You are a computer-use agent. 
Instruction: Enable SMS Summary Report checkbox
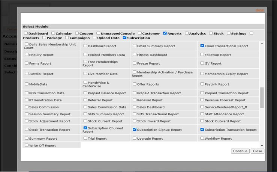click(x=85, y=114)
